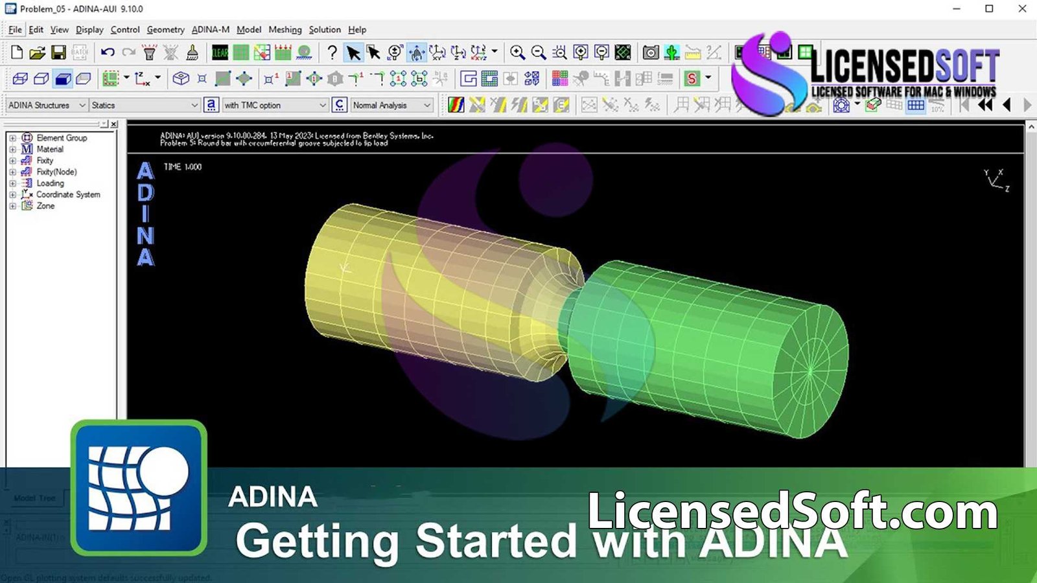The width and height of the screenshot is (1037, 583).
Task: Jump to first solution with rewind-start arrow
Action: pyautogui.click(x=965, y=104)
